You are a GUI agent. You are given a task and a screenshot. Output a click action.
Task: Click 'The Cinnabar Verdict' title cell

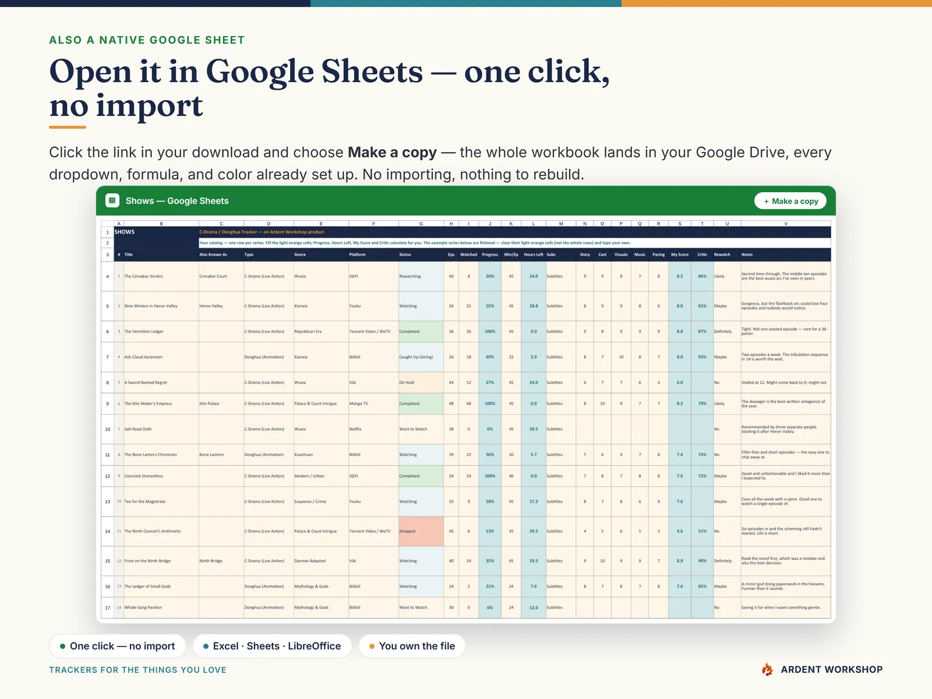(x=161, y=276)
